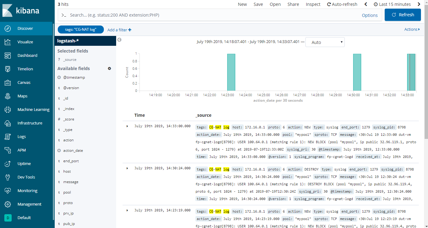428x228 pixels.
Task: Open the Discover compass icon
Action: (8, 28)
